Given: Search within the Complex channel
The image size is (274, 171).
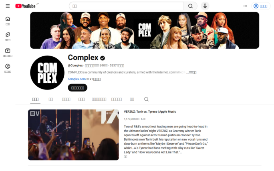Looking at the screenshot, I should (147, 99).
